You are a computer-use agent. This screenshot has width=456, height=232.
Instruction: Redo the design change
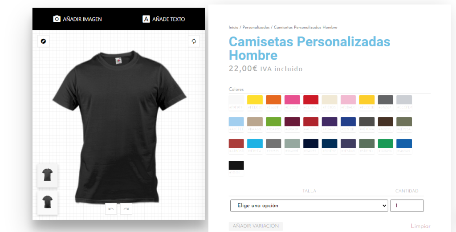126,209
